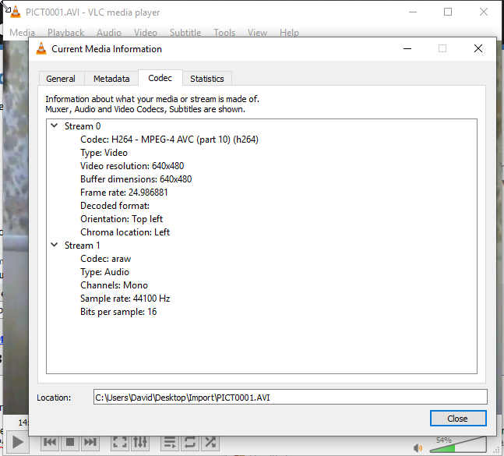This screenshot has height=456, width=504.
Task: Select the 'Decoded format:' row
Action: pos(115,206)
